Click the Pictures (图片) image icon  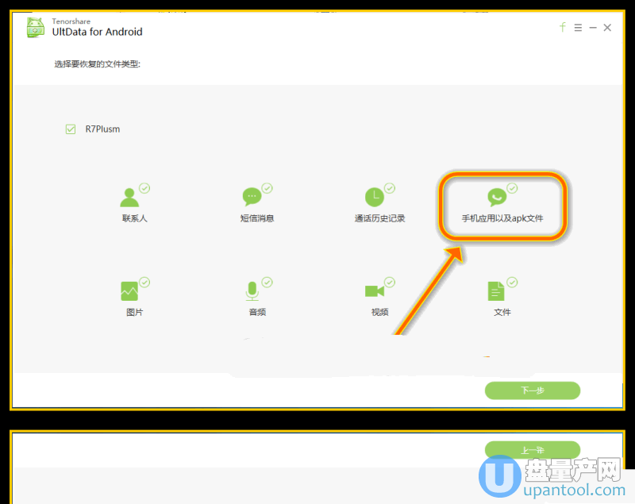point(129,291)
